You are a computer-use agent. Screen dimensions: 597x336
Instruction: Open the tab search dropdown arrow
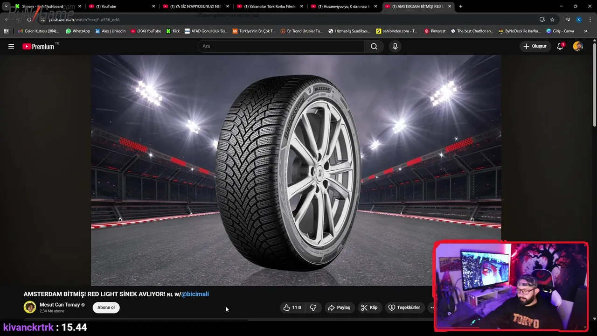point(6,7)
